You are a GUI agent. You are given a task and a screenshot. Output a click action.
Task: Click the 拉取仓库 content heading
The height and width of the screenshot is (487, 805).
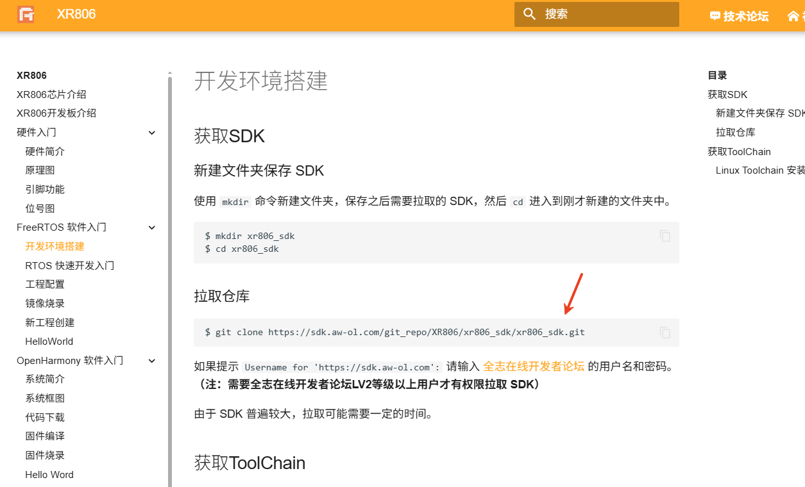click(x=222, y=296)
